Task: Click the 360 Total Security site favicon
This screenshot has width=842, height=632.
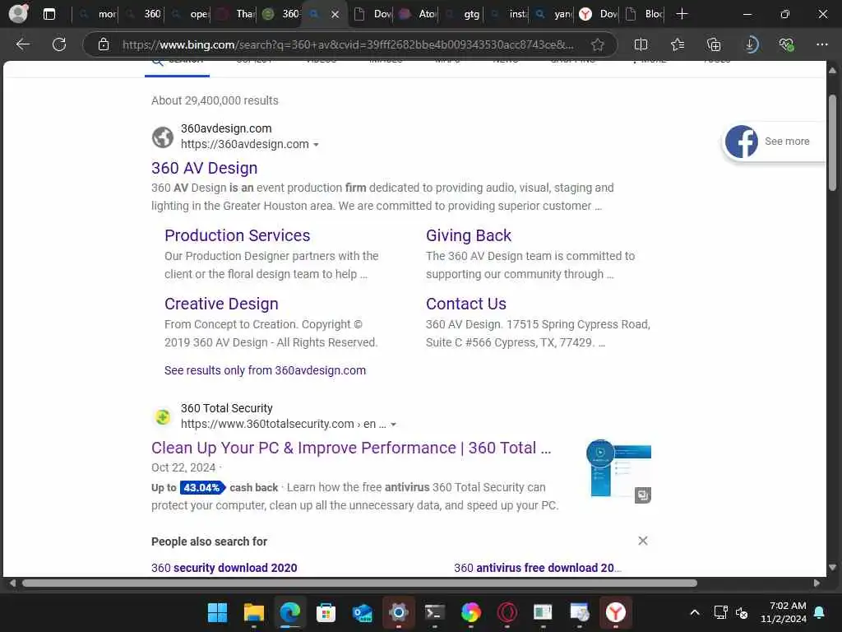Action: (x=162, y=416)
